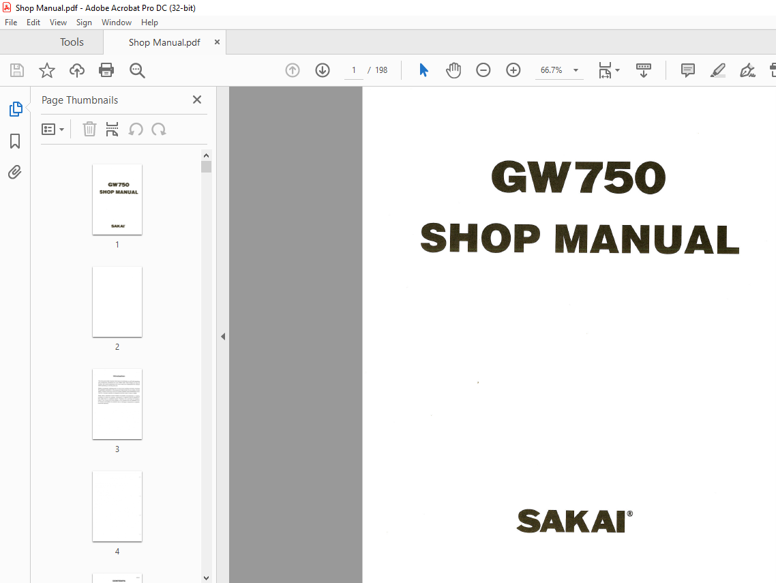Rotate page counterclockwise icon
This screenshot has width=776, height=583.
pos(136,129)
